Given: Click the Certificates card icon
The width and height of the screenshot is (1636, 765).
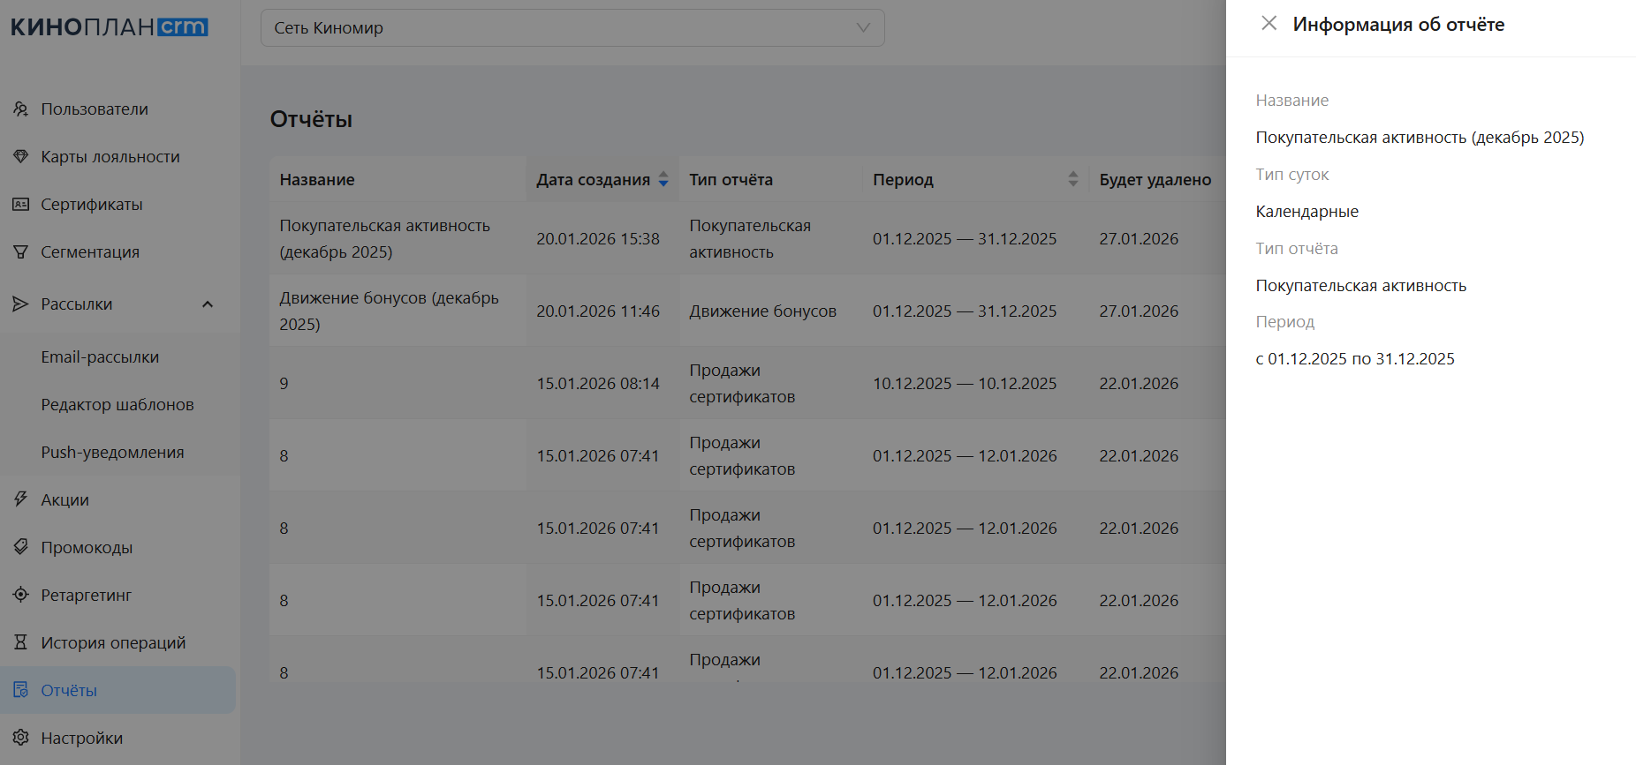Looking at the screenshot, I should pos(20,204).
